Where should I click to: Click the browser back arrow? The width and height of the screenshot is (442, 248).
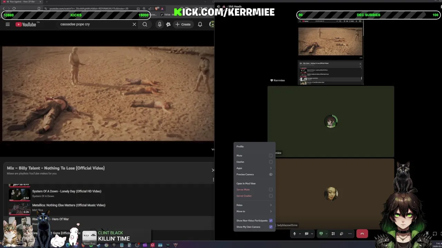pyautogui.click(x=4, y=9)
